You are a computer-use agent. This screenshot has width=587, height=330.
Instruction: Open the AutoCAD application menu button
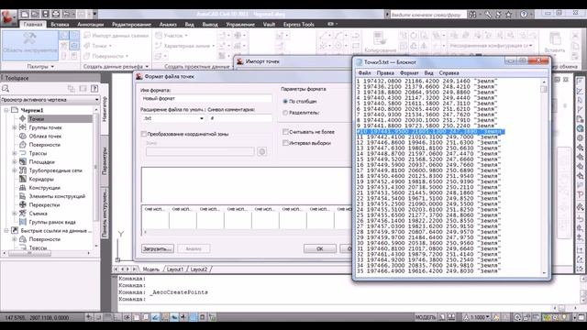pyautogui.click(x=8, y=17)
